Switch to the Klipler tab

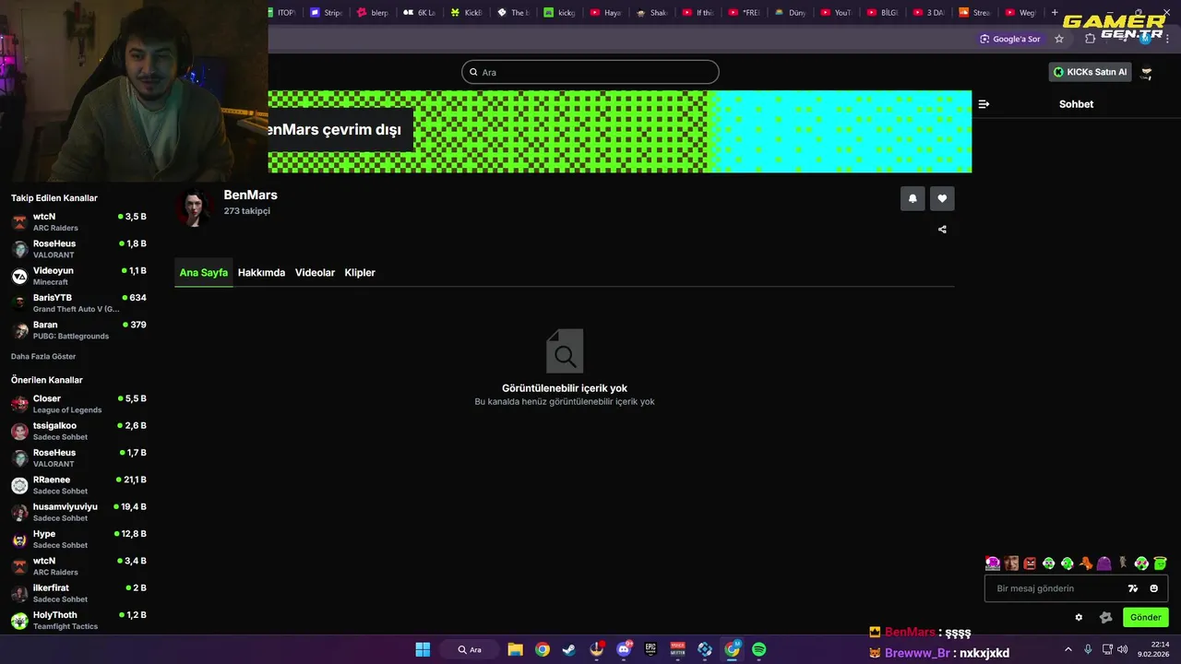pos(360,273)
